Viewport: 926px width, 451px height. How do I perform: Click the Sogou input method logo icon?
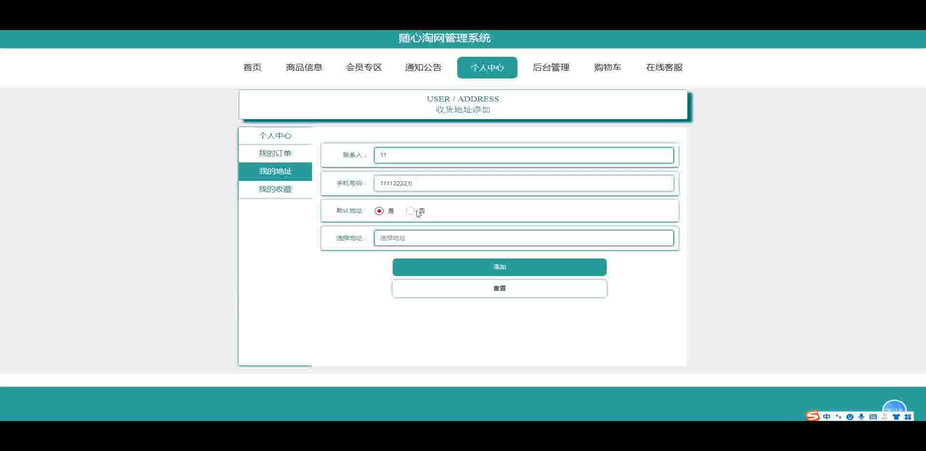coord(813,415)
